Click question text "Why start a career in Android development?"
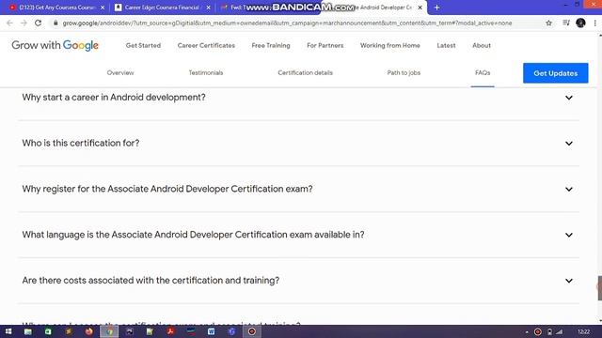The height and width of the screenshot is (338, 602). point(114,98)
